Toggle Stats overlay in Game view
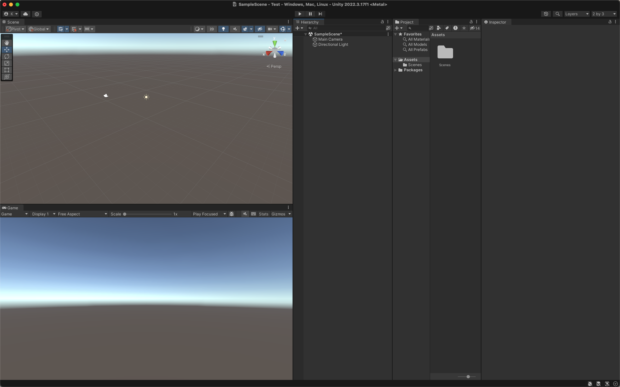This screenshot has width=620, height=387. click(263, 214)
